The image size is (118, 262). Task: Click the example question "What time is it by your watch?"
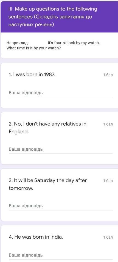33,48
